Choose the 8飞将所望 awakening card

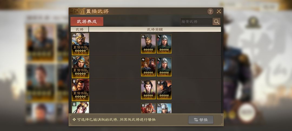point(148,67)
